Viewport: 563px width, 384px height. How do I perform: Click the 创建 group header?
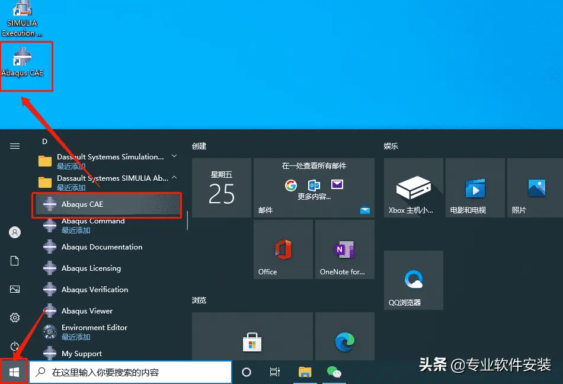(199, 146)
